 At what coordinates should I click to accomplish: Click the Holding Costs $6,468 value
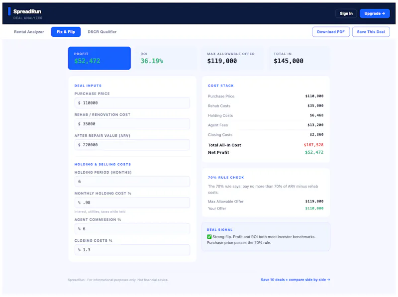316,115
